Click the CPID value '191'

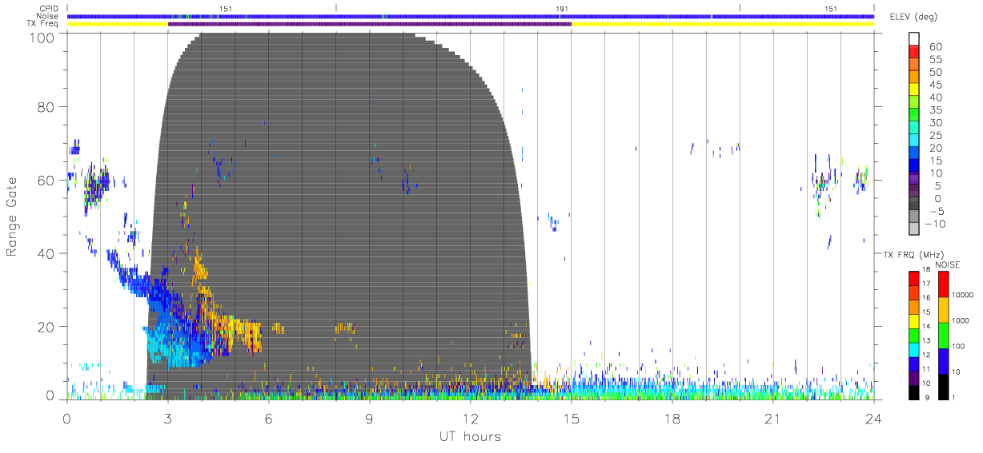tap(562, 9)
